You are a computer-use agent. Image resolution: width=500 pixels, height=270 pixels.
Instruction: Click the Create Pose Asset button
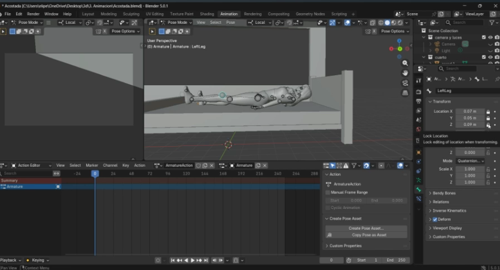pos(366,228)
